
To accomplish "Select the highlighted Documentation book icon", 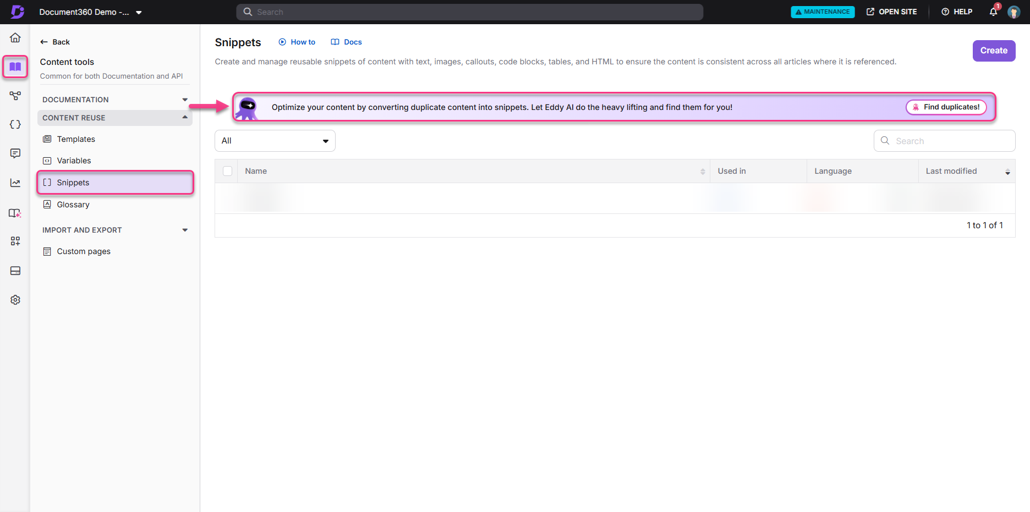I will (x=15, y=67).
